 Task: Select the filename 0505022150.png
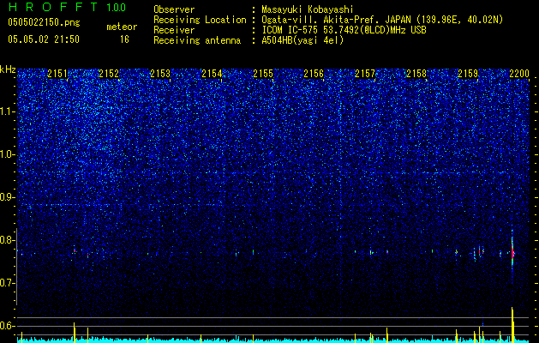44,23
